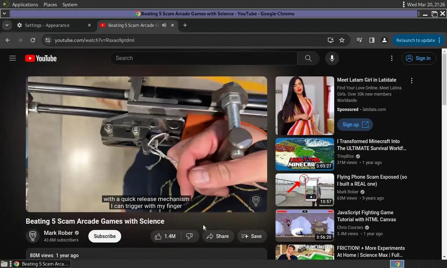This screenshot has height=268, width=447.
Task: Bookmark this page with star icon
Action: pos(342,40)
